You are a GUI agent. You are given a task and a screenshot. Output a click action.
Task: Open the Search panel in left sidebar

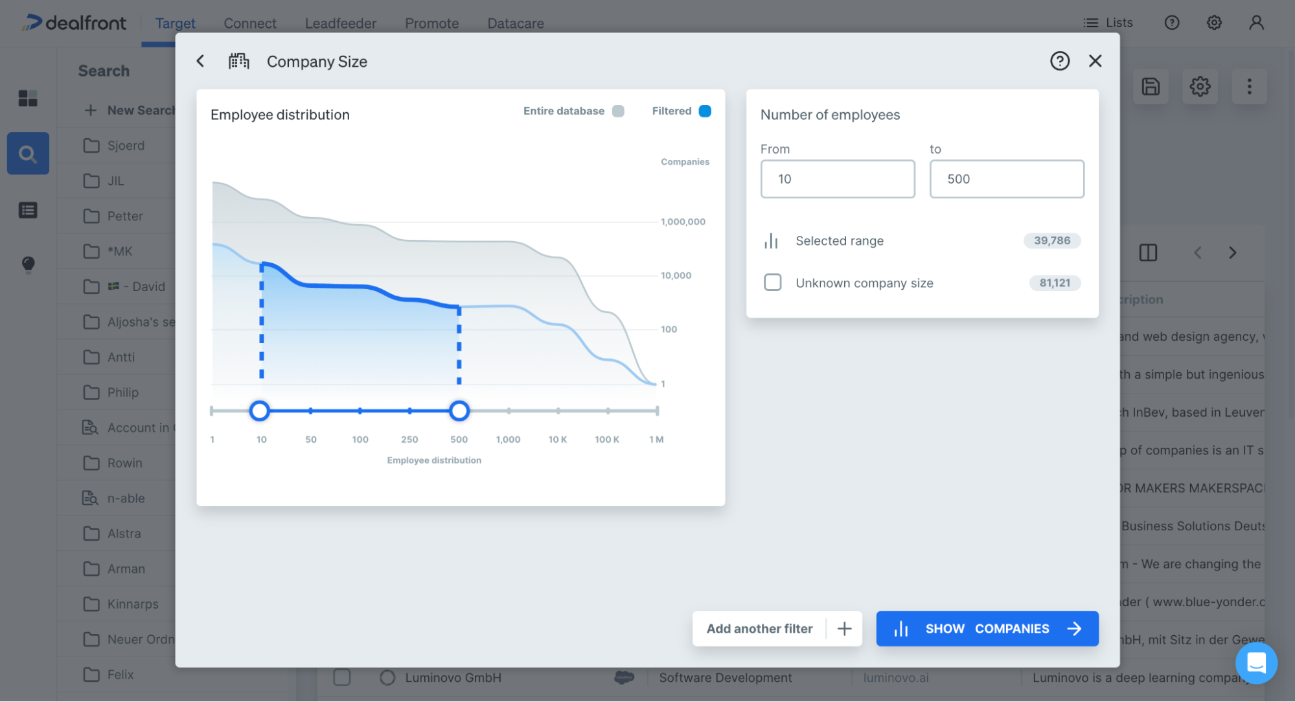point(28,154)
